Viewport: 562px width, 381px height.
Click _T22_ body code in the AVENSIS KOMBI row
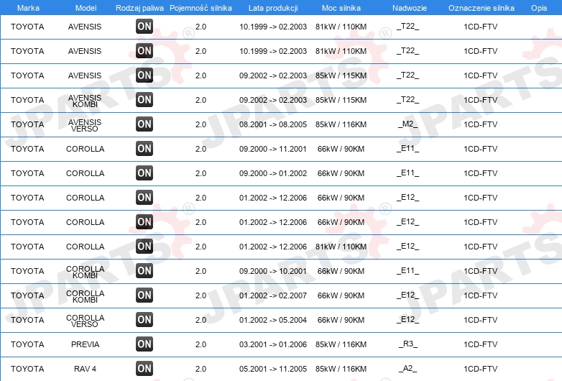(x=408, y=100)
